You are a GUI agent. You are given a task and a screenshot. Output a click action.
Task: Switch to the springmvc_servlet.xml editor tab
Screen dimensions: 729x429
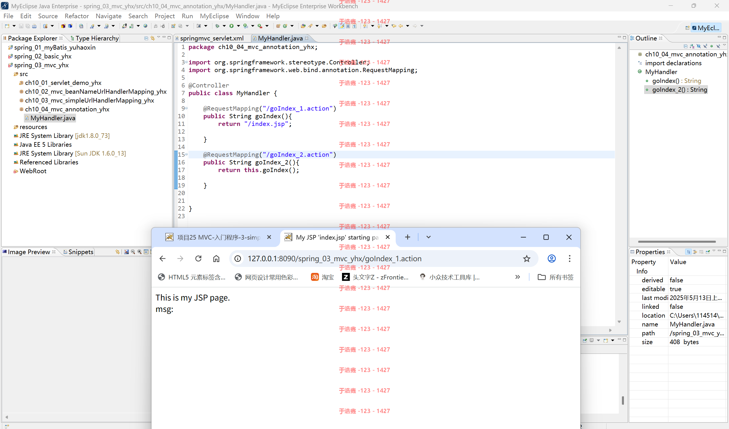[212, 38]
